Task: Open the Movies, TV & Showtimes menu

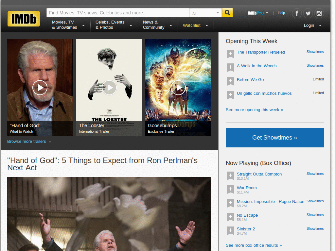Action: click(68, 25)
